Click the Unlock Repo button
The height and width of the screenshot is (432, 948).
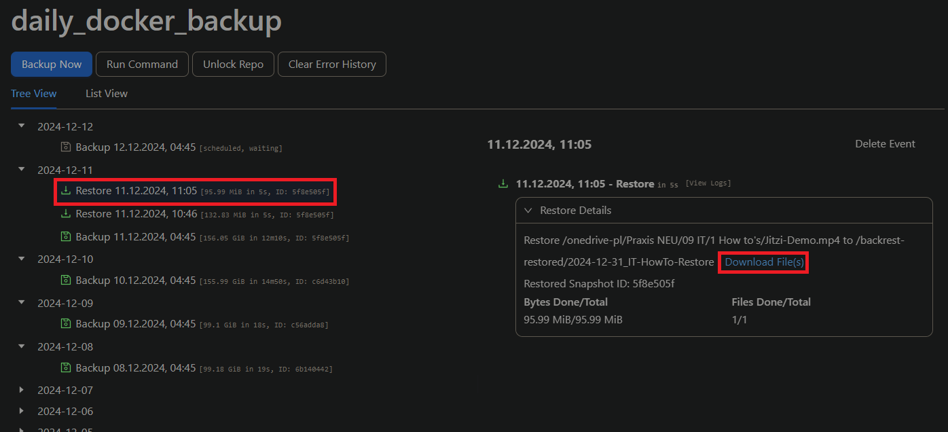coord(233,65)
